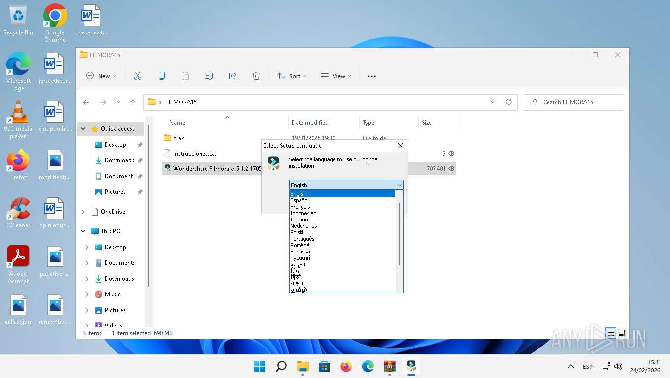Open the New item menu in Explorer

(x=101, y=76)
